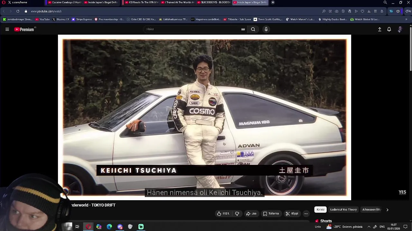This screenshot has width=412, height=231.
Task: Show more chips with the right chevron
Action: 387,210
